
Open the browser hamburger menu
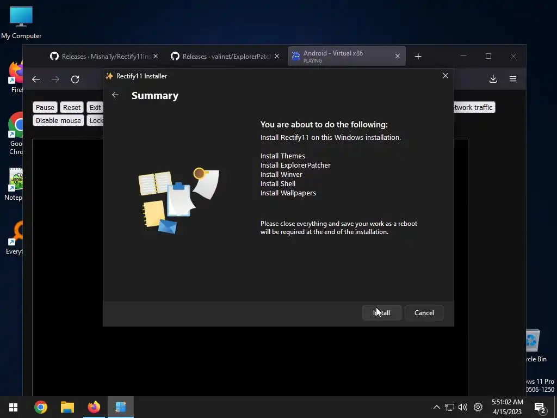point(513,79)
